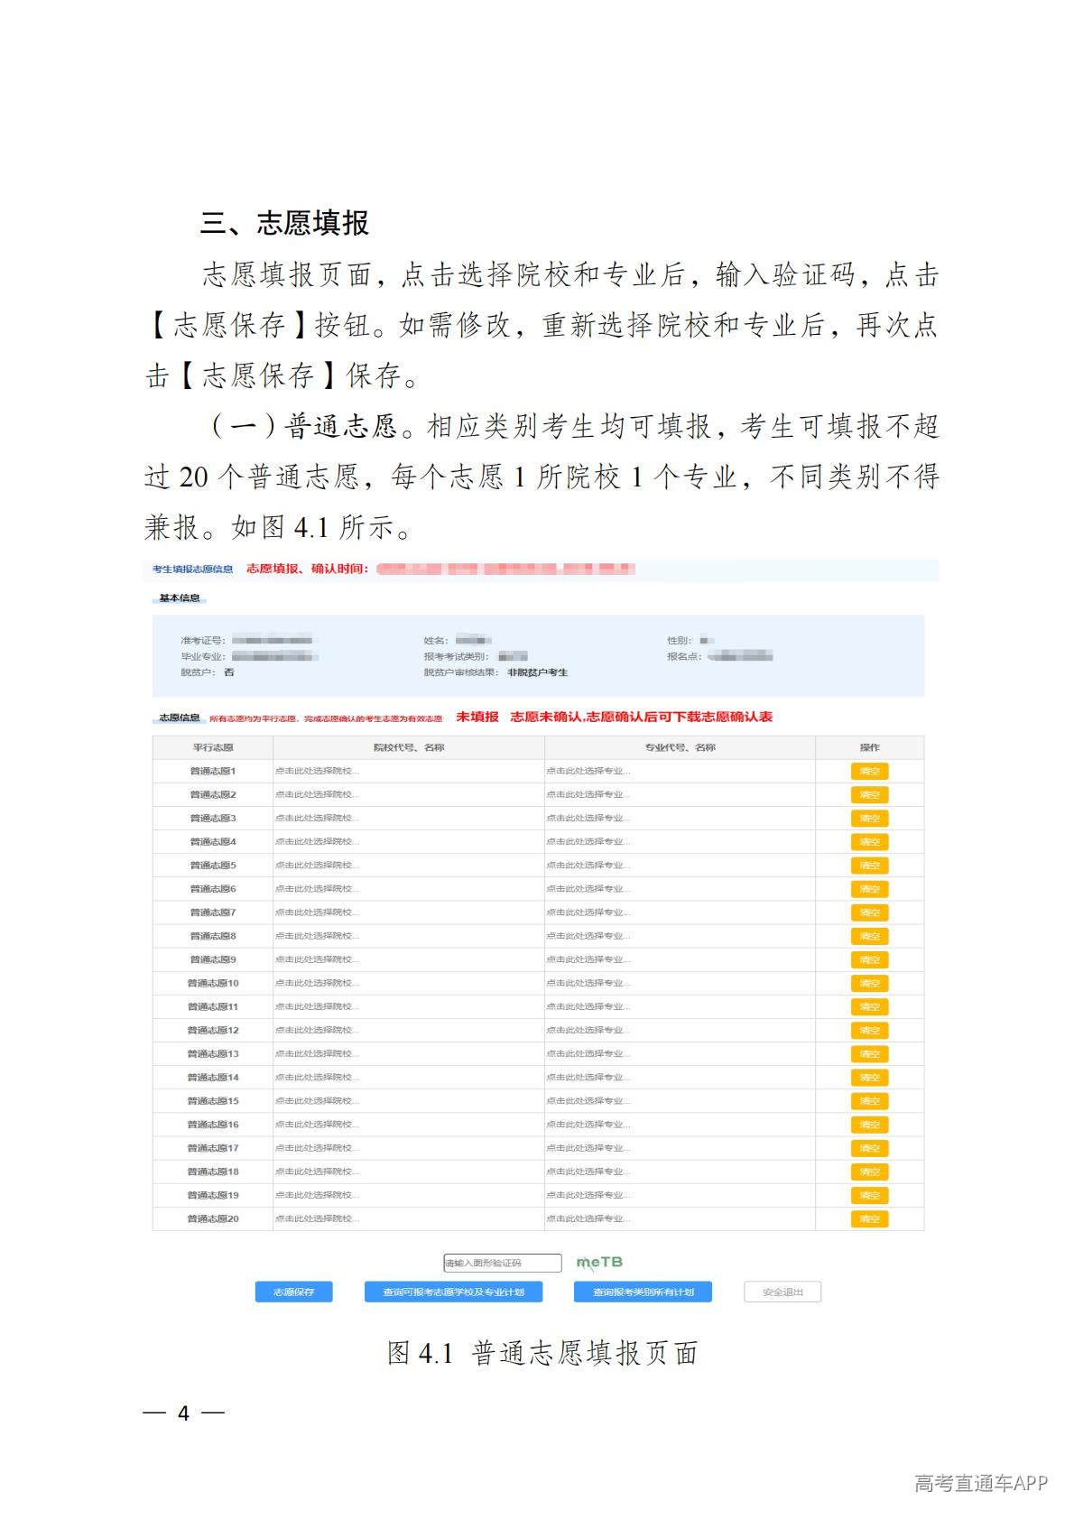Open major selector for 普通志愿5
Viewport: 1074px width, 1519px height.
coord(680,865)
